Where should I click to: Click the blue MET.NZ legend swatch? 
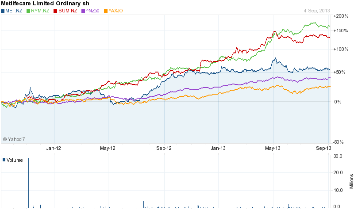[x=3, y=10]
